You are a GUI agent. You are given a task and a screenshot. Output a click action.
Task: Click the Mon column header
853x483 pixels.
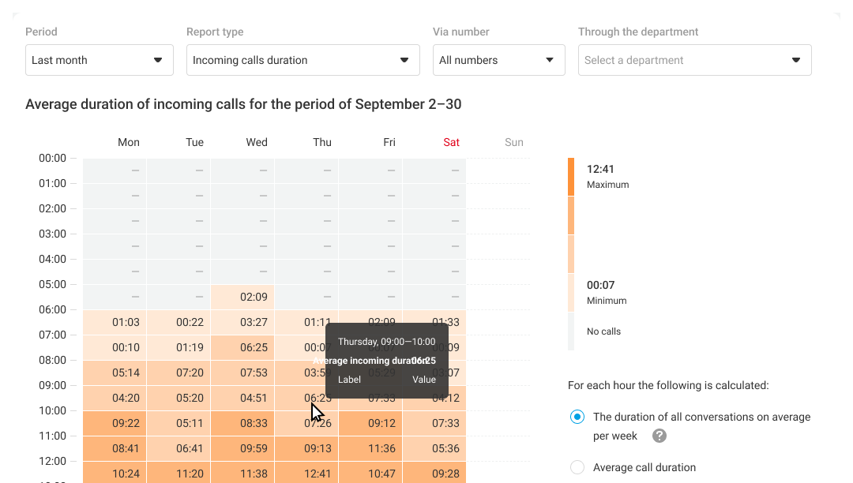tap(128, 143)
